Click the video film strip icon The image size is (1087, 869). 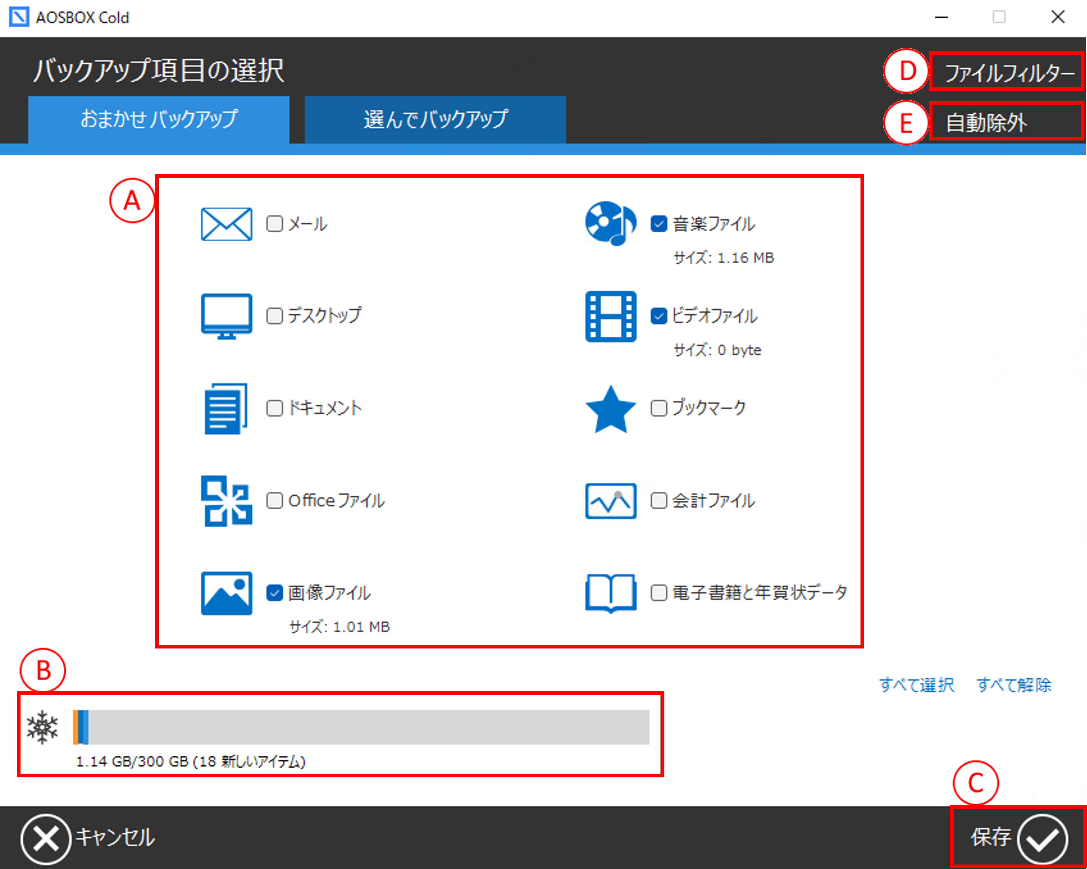pyautogui.click(x=610, y=316)
